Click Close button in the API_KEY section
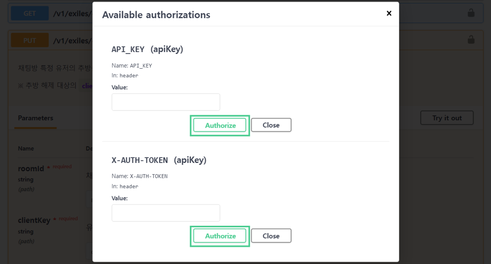Screen dimensions: 491x264 pyautogui.click(x=271, y=125)
